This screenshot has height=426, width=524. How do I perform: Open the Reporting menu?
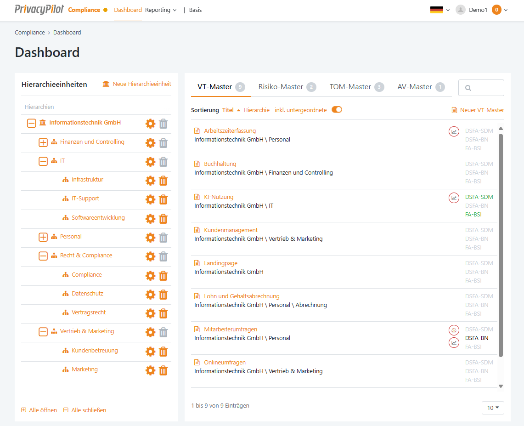pyautogui.click(x=160, y=10)
